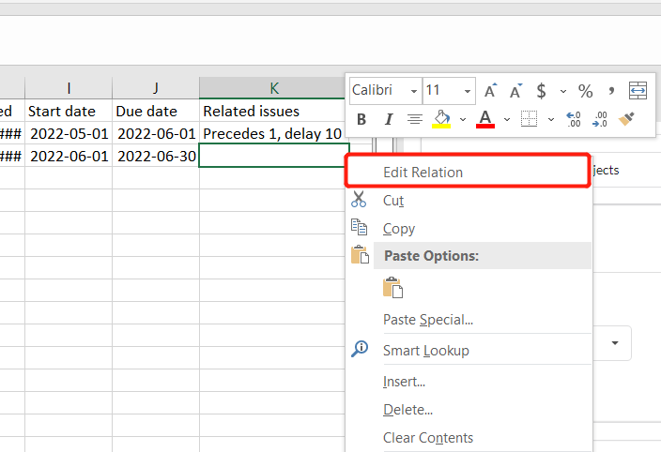Open dropdown arrow in right side pane

click(615, 343)
